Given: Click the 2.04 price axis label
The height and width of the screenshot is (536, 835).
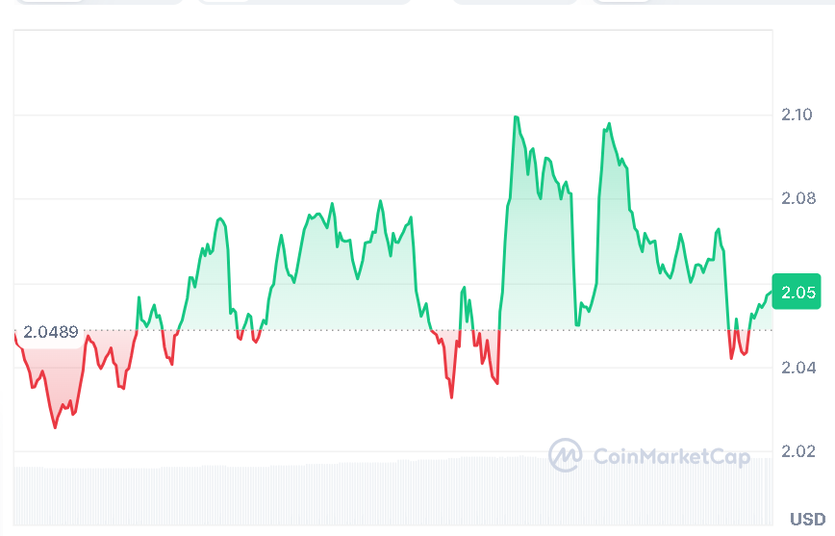Looking at the screenshot, I should pos(798,368).
